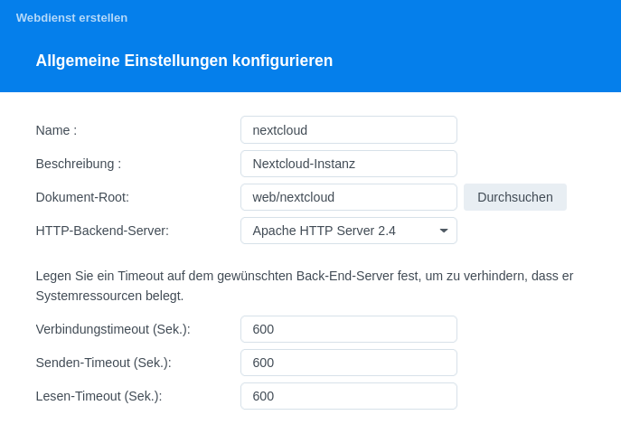
Task: Focus the Verbindungstimeout seconds field
Action: tap(349, 329)
